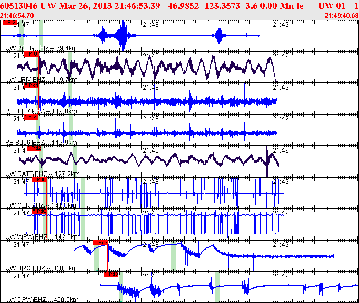Image resolution: width=359 pixels, height=303 pixels.
Task: Select the Pd3 pick flag on DPW trace
Action: point(111,274)
